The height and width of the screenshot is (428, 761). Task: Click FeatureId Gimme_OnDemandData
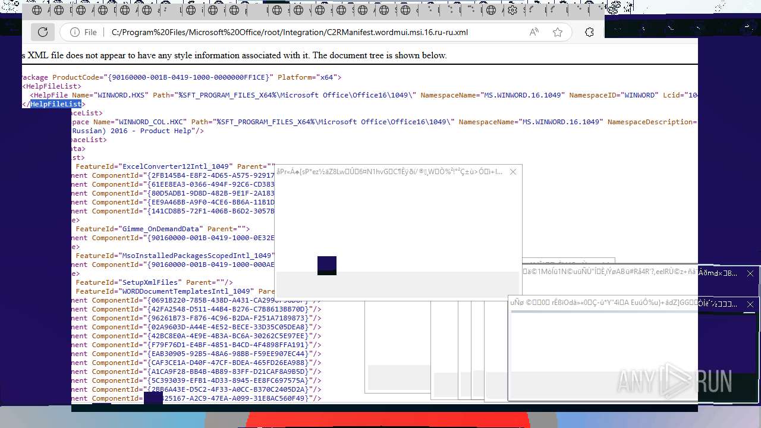point(161,229)
